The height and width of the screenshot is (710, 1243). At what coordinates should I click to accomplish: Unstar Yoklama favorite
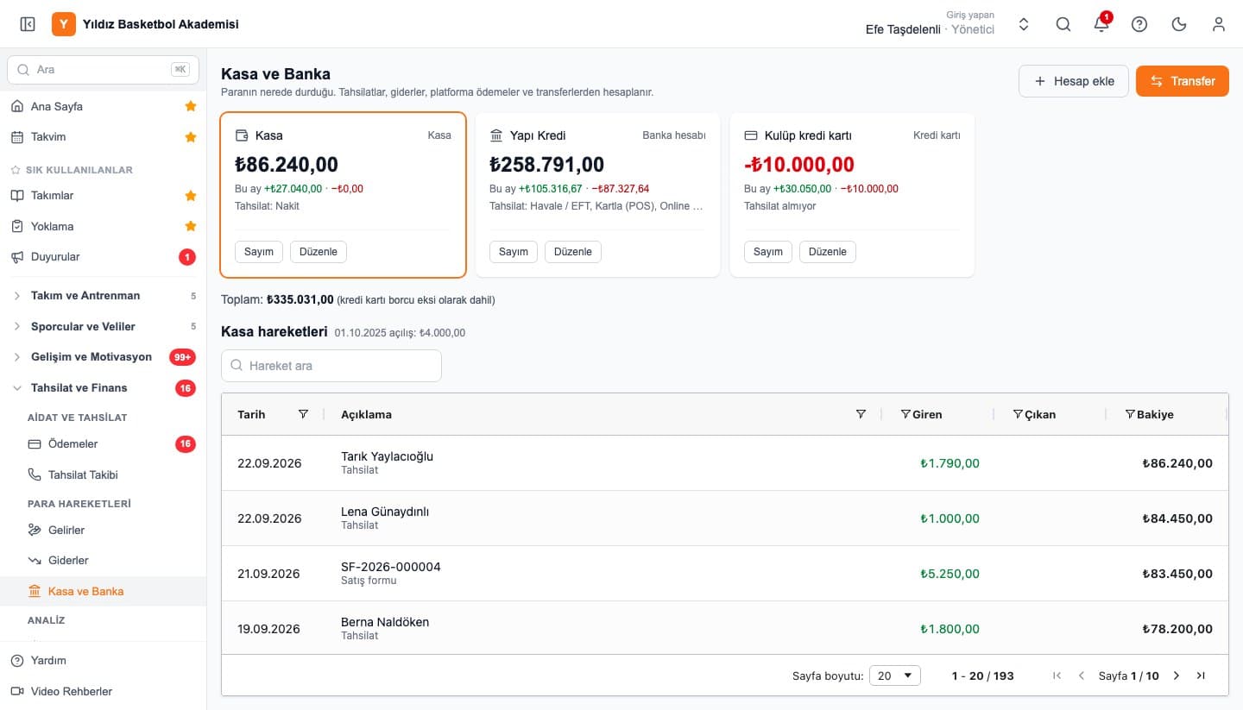point(191,226)
